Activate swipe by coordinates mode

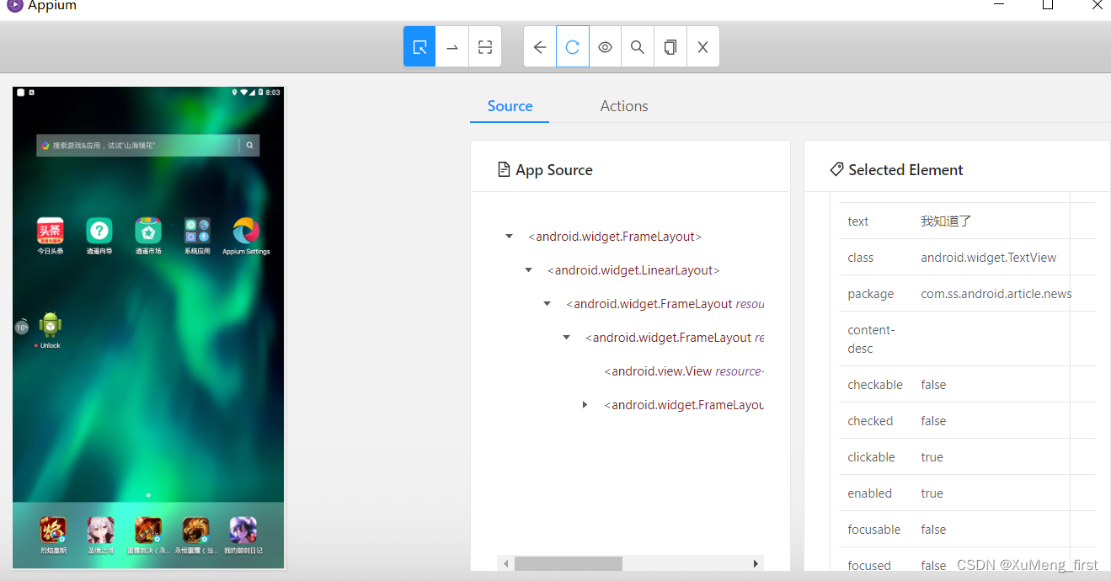click(451, 46)
